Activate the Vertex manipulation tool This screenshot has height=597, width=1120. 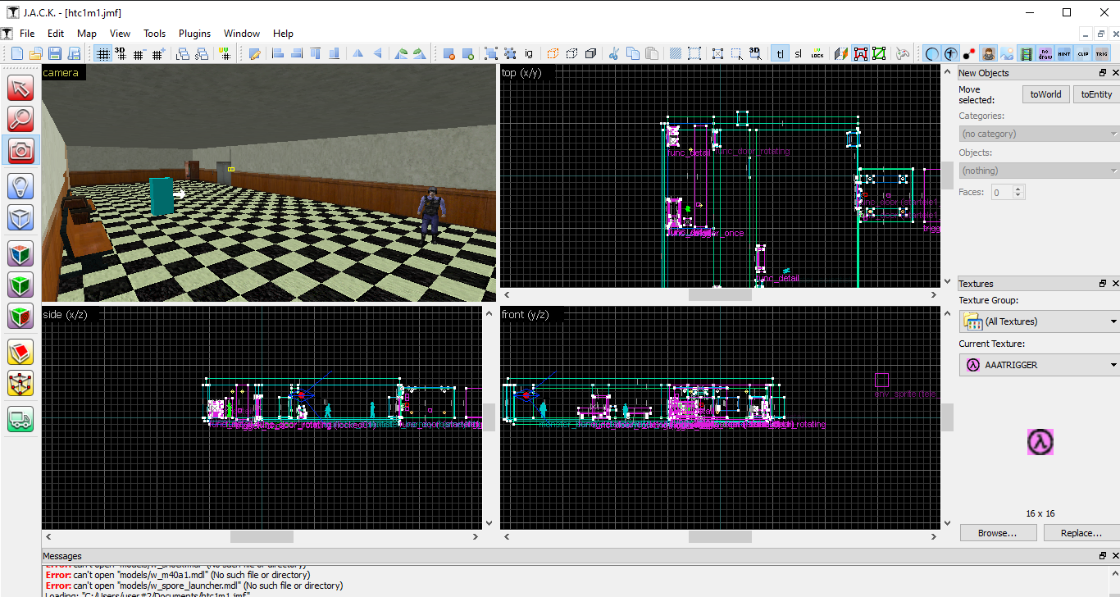click(20, 383)
